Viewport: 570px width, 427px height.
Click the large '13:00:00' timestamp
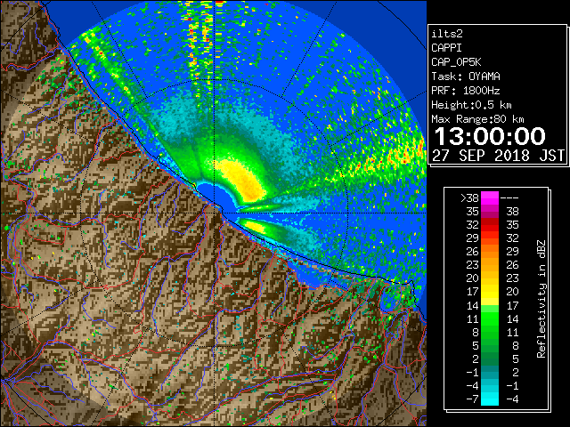click(490, 136)
